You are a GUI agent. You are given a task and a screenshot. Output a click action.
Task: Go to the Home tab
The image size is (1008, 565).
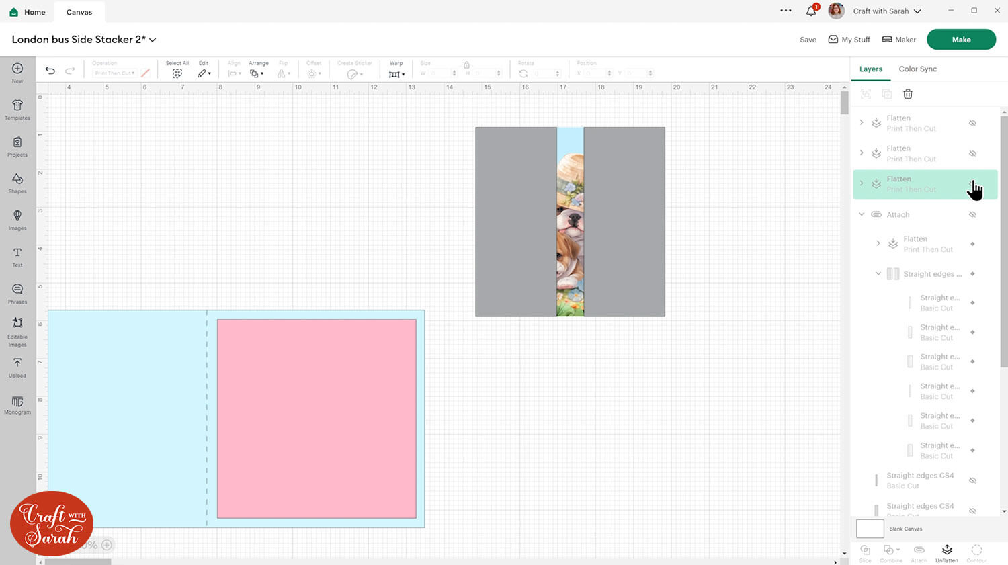tap(28, 12)
